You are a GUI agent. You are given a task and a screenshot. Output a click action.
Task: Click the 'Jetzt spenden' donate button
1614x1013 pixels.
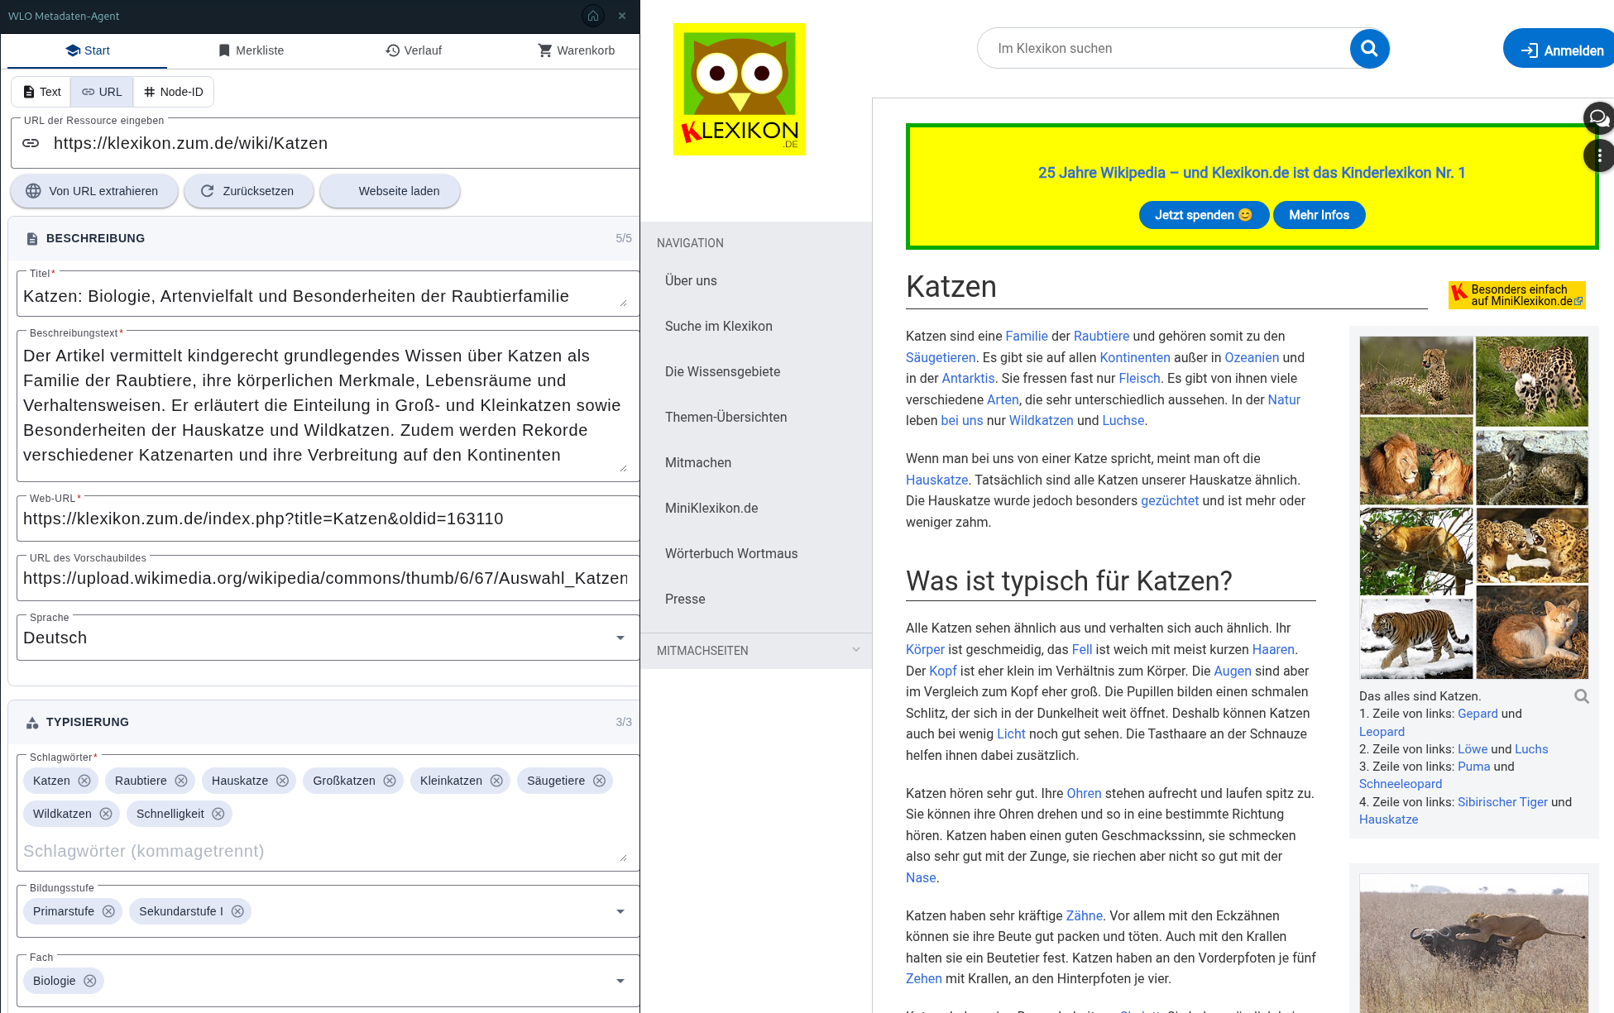click(1204, 215)
